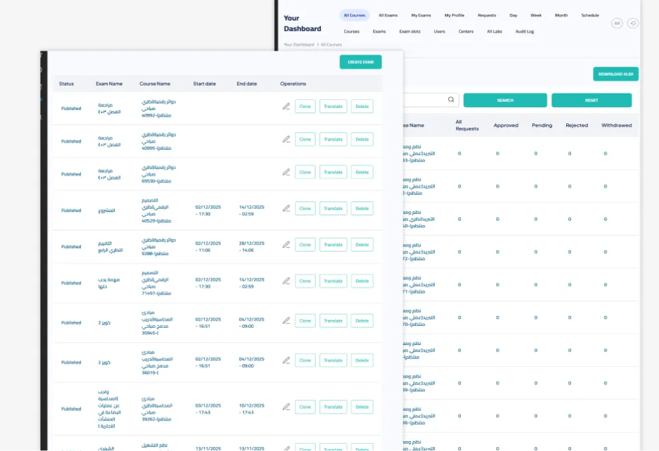Click 'Your Dashboard' breadcrumb link
659x451 pixels.
point(299,45)
